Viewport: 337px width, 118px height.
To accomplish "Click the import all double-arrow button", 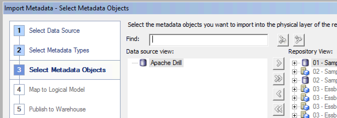I will pyautogui.click(x=279, y=79).
